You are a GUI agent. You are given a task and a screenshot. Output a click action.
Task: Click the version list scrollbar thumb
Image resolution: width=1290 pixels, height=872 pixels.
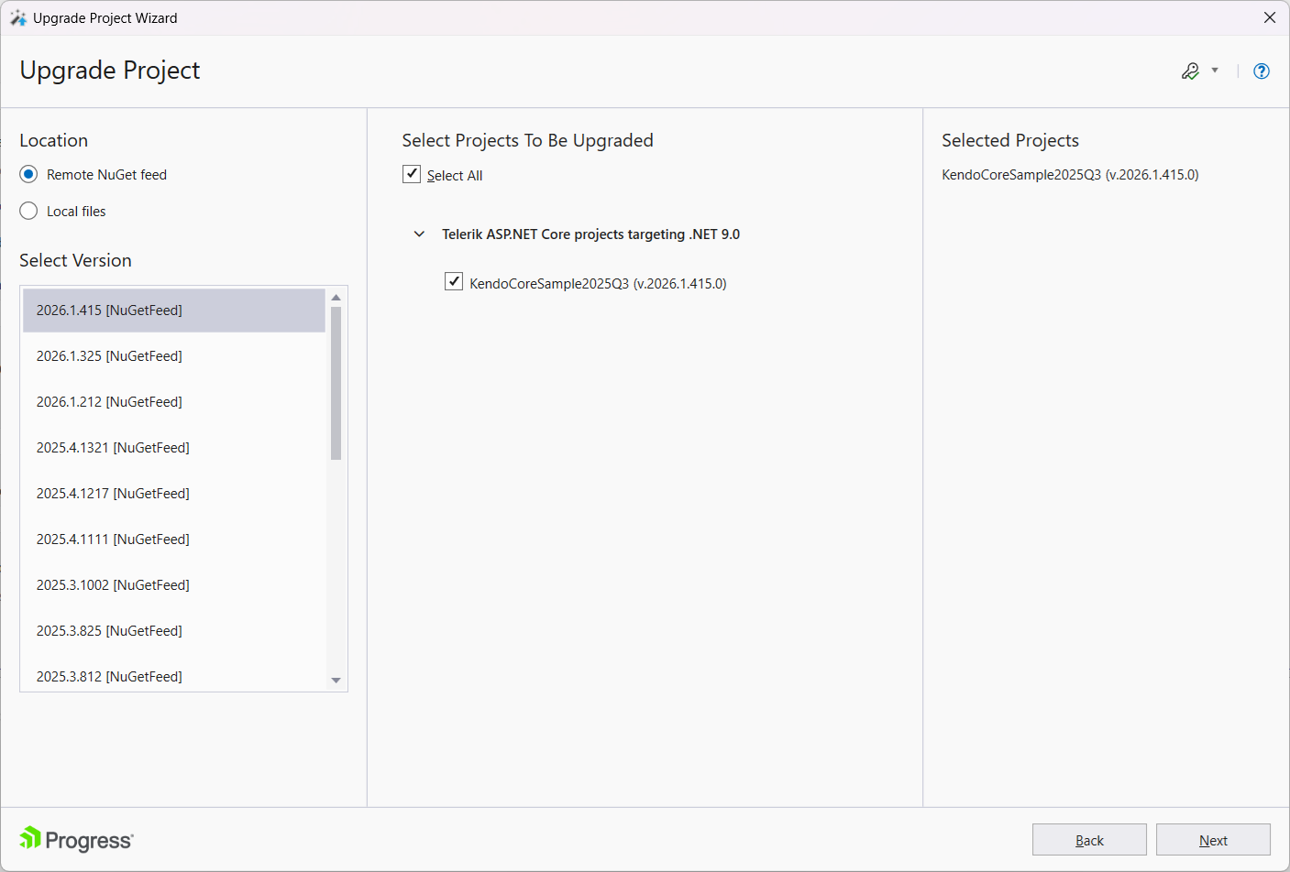click(x=336, y=383)
